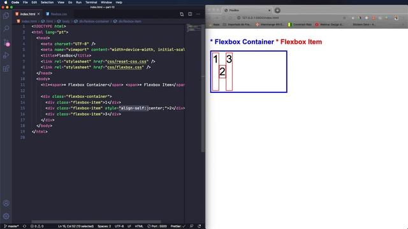Open the Selection menu

coord(47,3)
